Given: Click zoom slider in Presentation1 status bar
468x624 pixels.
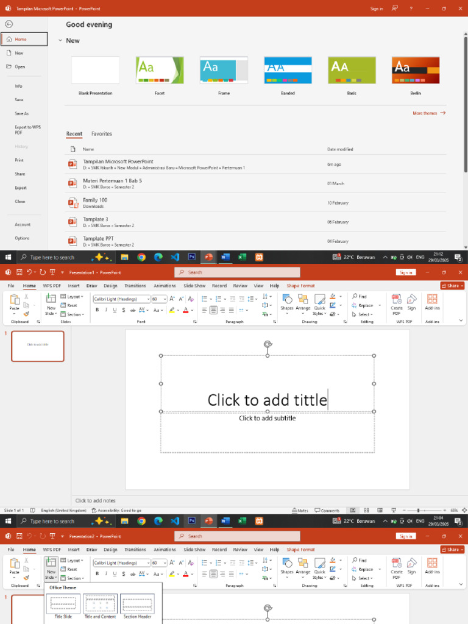Looking at the screenshot, I should [x=418, y=510].
